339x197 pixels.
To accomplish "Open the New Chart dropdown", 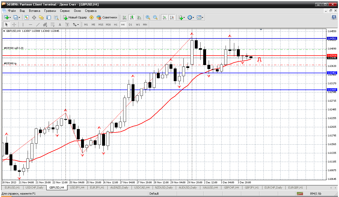I will pyautogui.click(x=7, y=17).
